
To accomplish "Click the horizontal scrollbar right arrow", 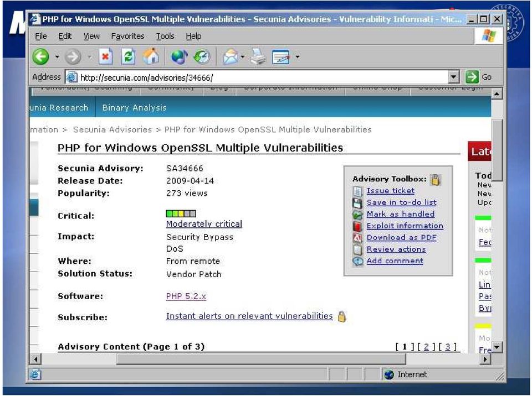I will pyautogui.click(x=486, y=359).
